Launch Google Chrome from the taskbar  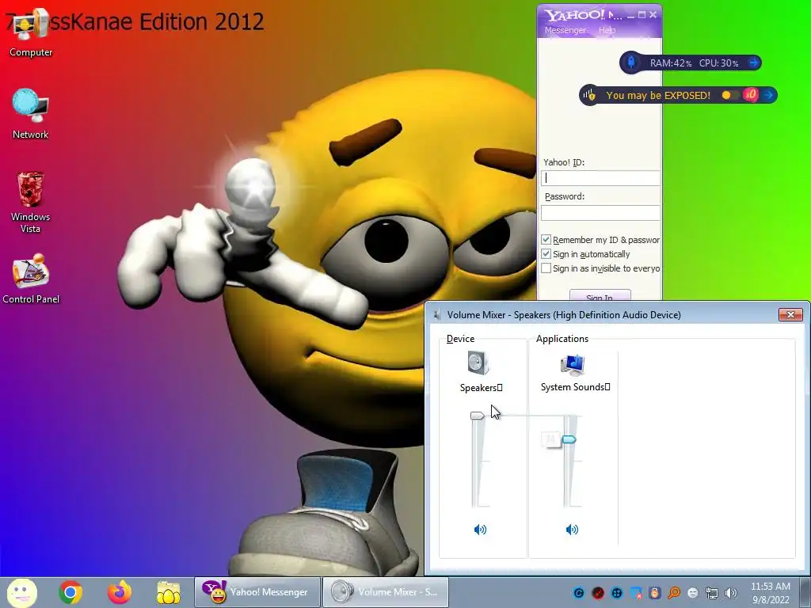tap(70, 592)
